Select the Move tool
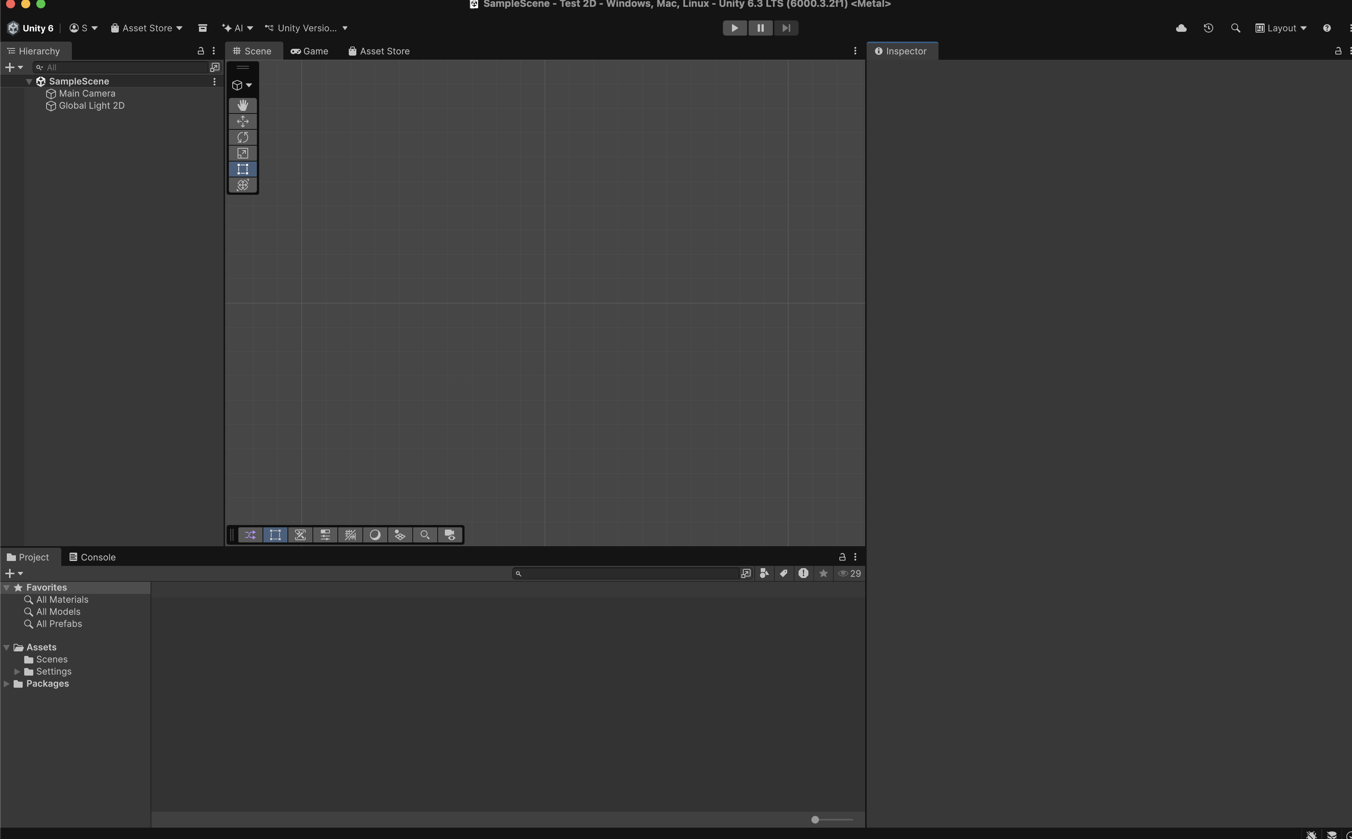 tap(242, 121)
